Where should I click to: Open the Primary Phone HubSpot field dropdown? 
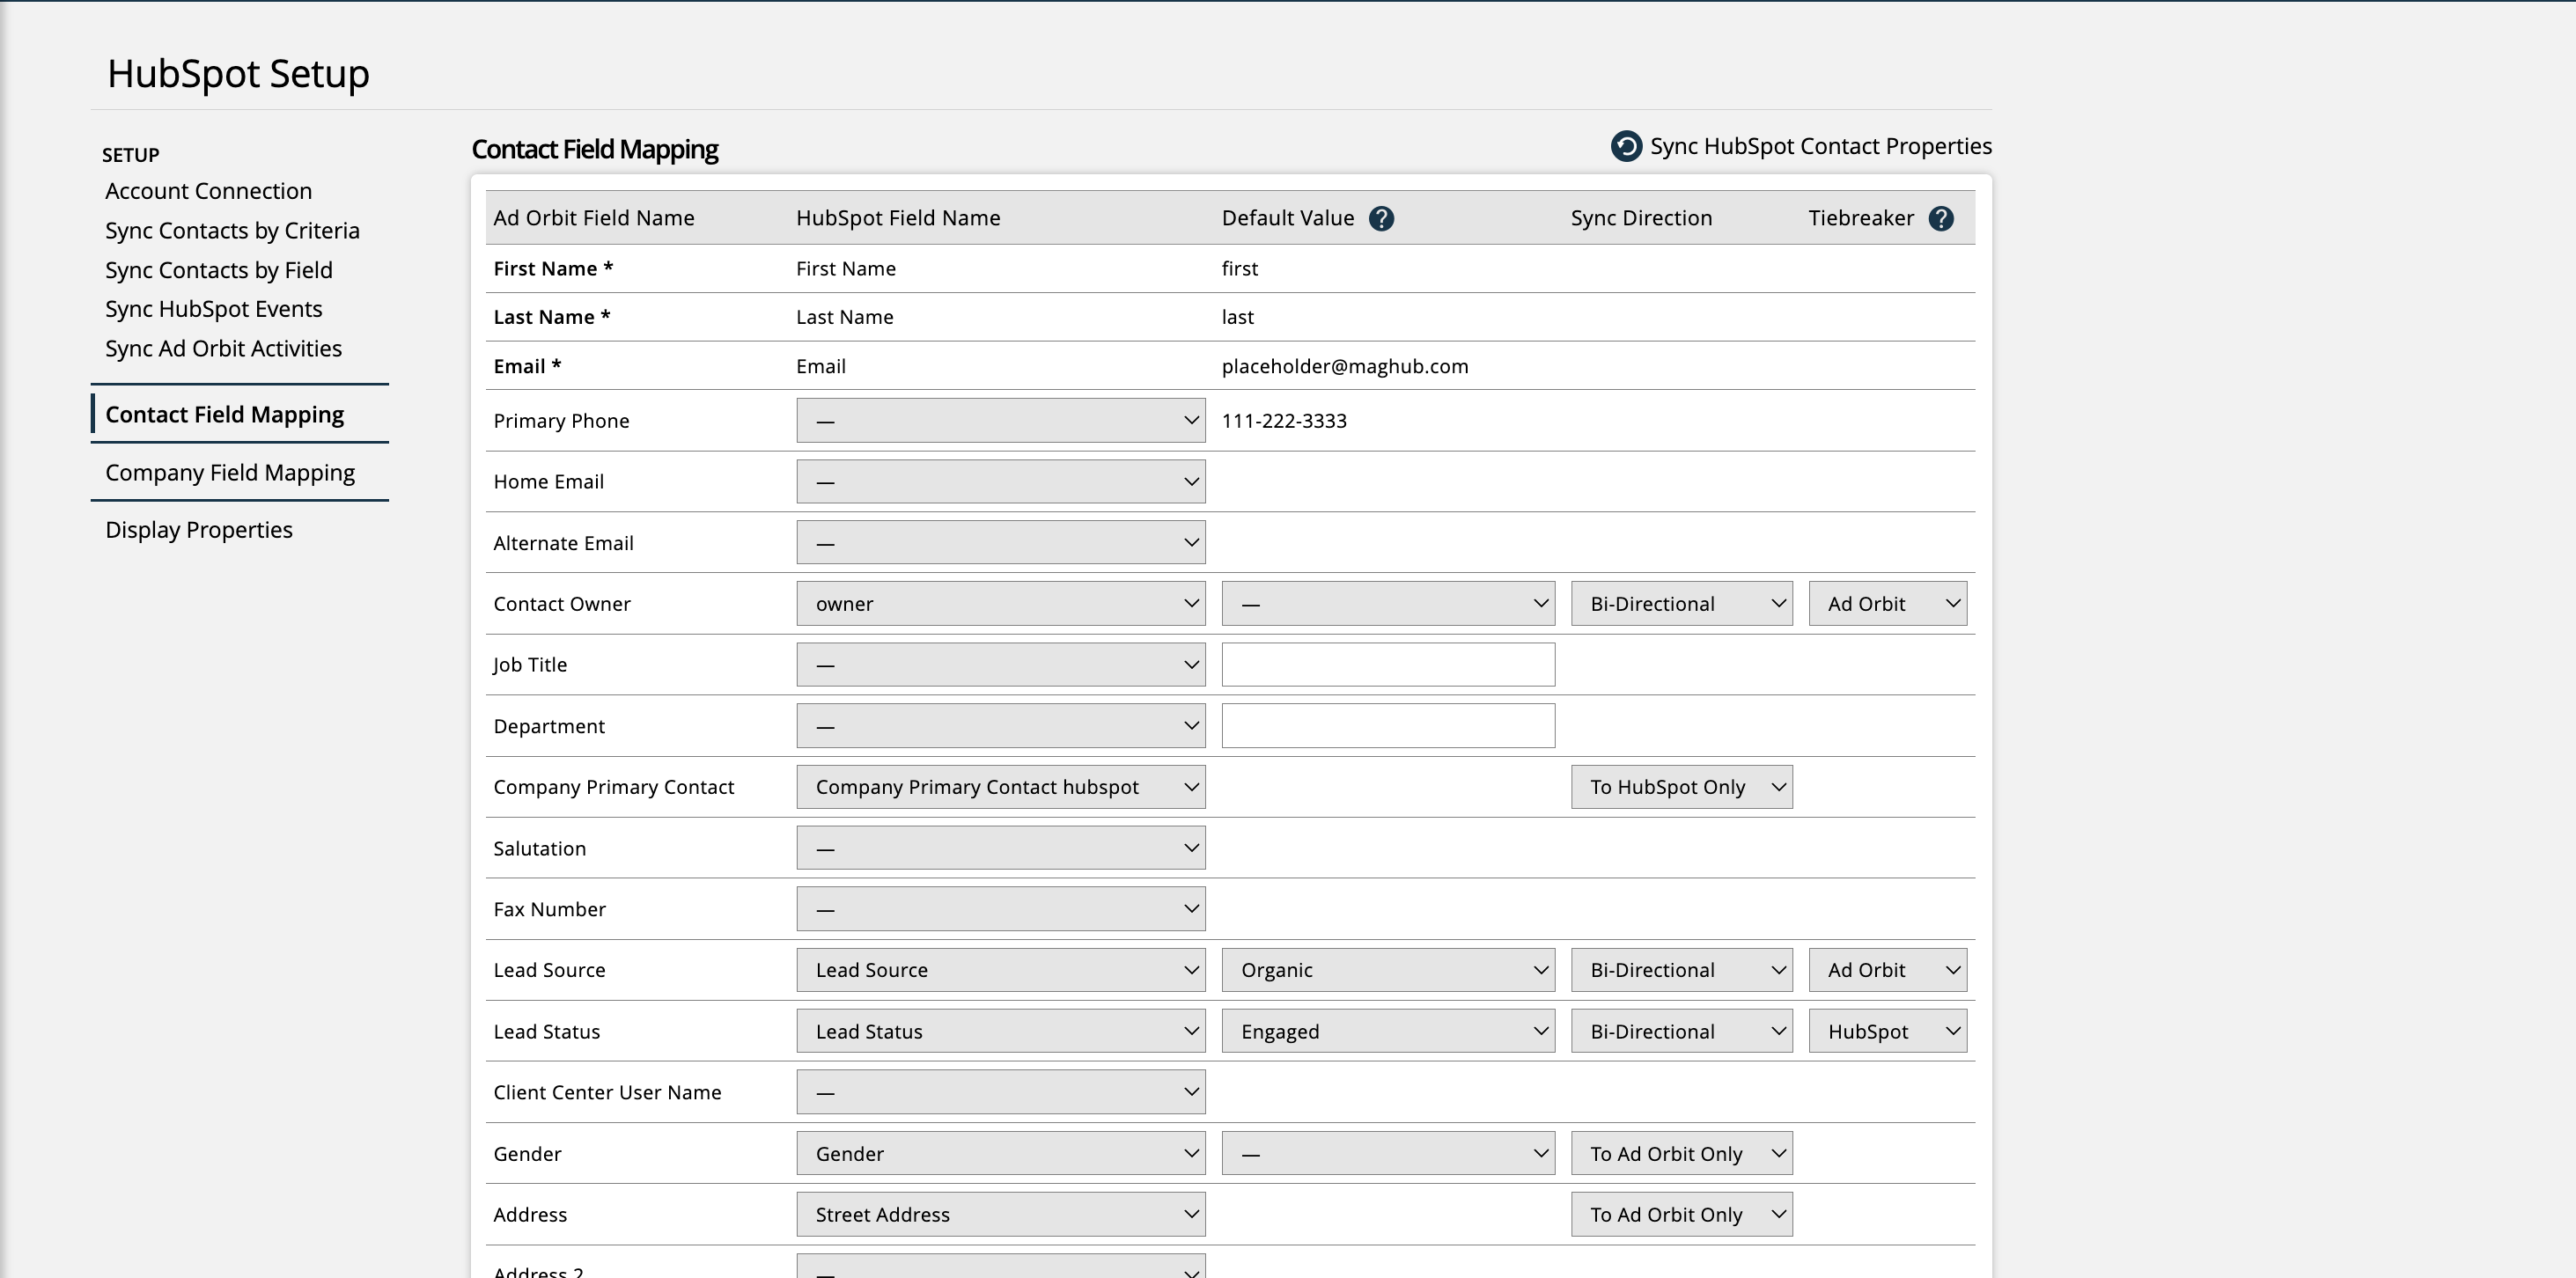pyautogui.click(x=1000, y=420)
